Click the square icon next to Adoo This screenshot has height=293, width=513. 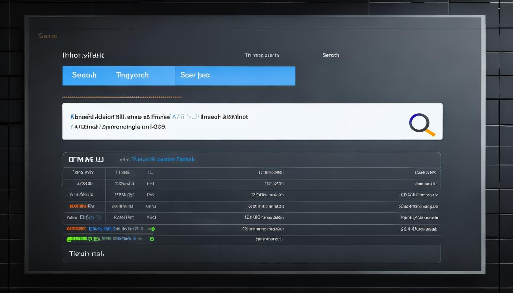pyautogui.click(x=84, y=217)
